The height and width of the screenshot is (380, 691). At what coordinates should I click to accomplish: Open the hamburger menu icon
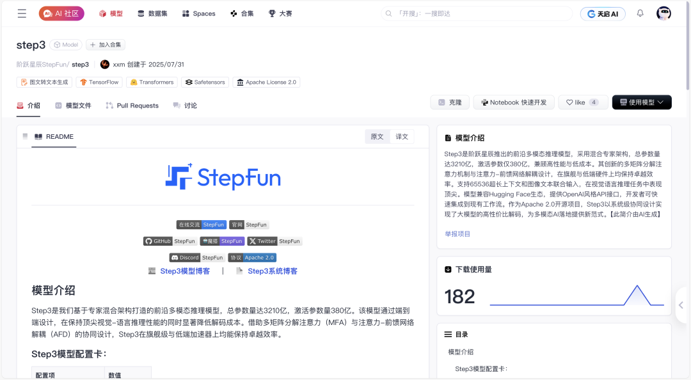[22, 13]
